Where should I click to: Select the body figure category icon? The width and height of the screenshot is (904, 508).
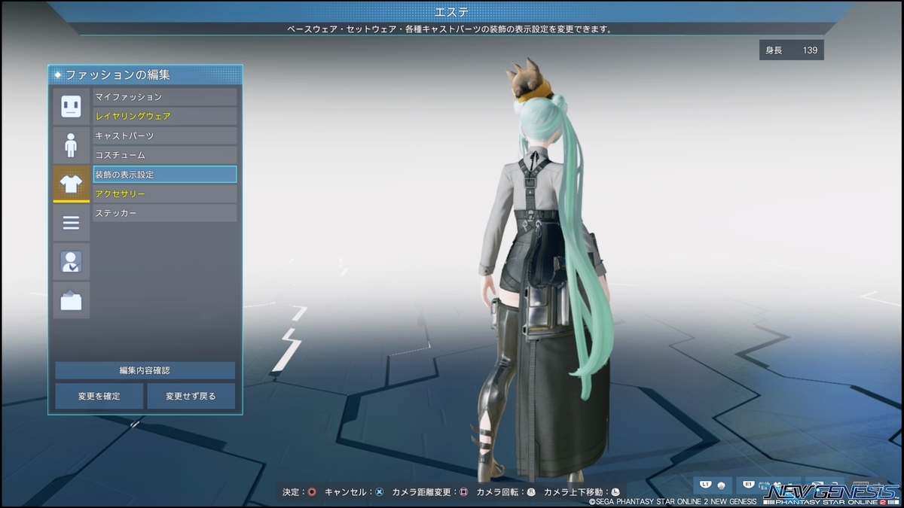pyautogui.click(x=71, y=145)
